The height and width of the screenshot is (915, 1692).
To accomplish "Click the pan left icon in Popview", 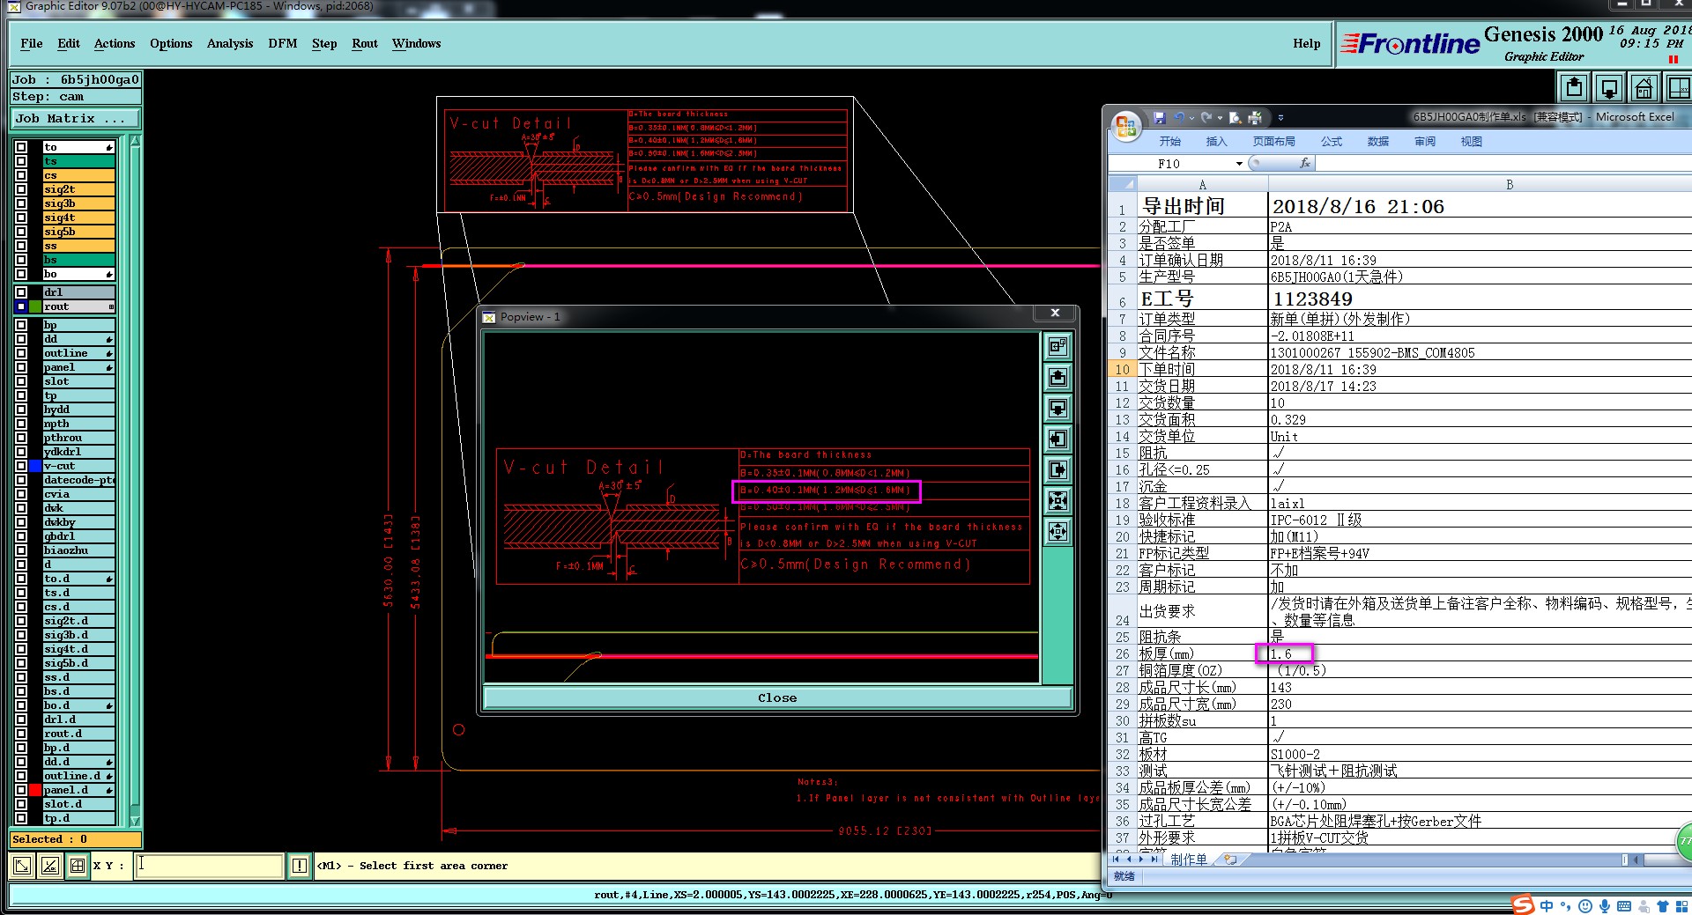I will tap(1057, 439).
